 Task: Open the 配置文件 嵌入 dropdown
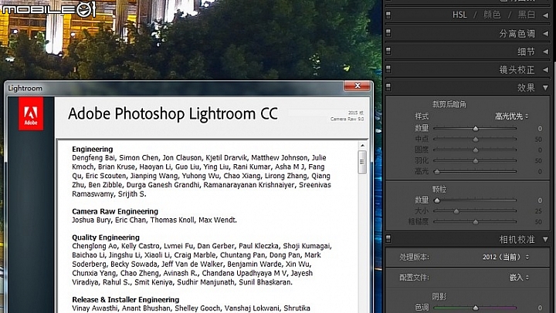pos(519,278)
